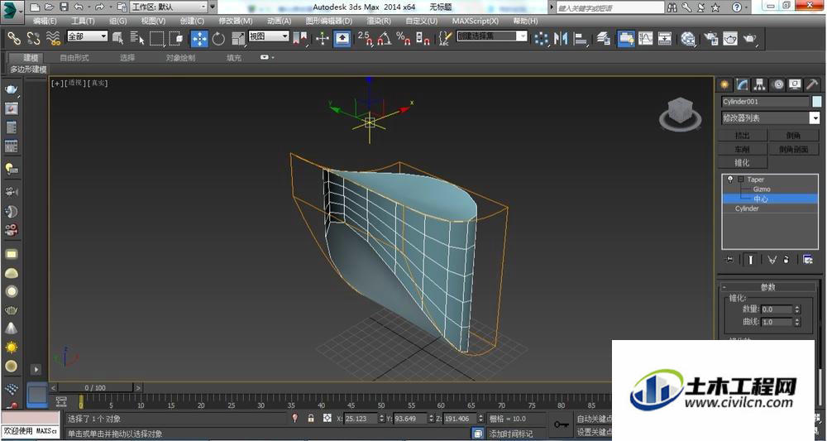Open the 编辑(E) menu
The image size is (827, 441).
[x=45, y=21]
